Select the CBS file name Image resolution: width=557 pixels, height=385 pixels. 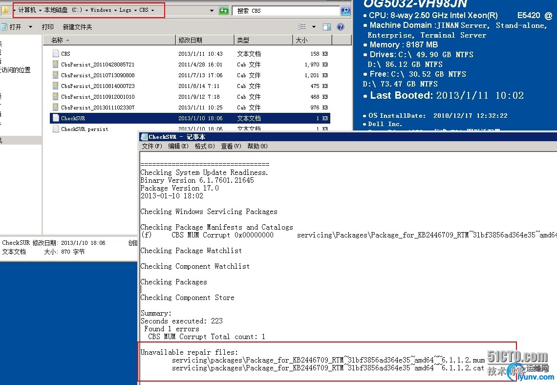[66, 54]
